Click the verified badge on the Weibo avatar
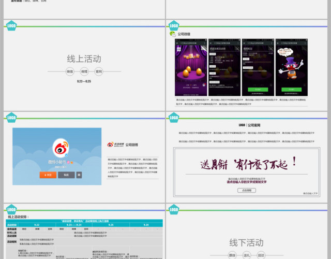This screenshot has width=331, height=259. (66, 155)
